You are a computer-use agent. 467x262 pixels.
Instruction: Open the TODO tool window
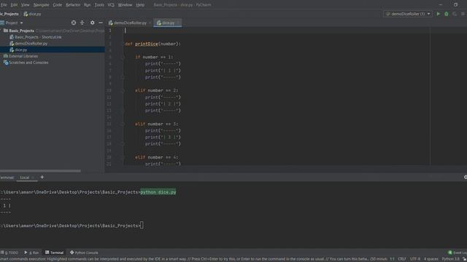(x=9, y=253)
